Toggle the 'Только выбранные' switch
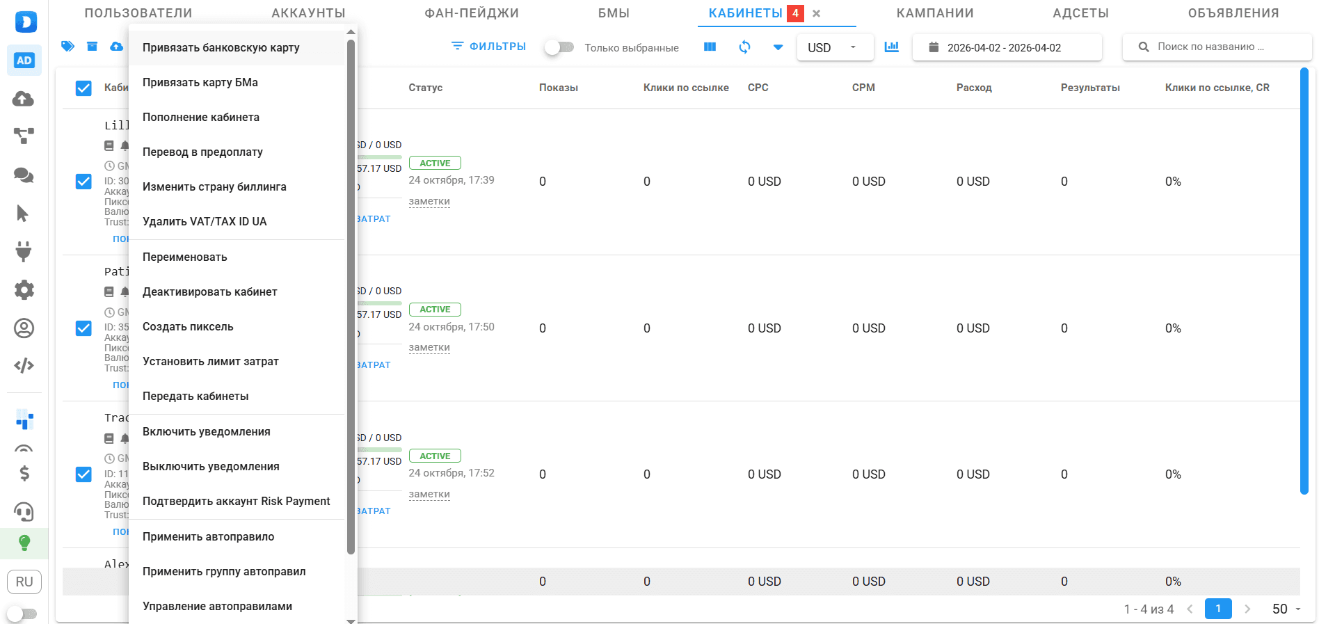 [559, 47]
